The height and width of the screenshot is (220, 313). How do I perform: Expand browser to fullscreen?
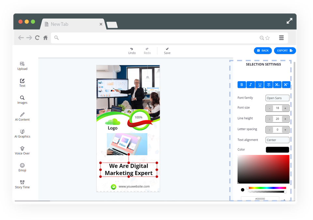pos(290,21)
